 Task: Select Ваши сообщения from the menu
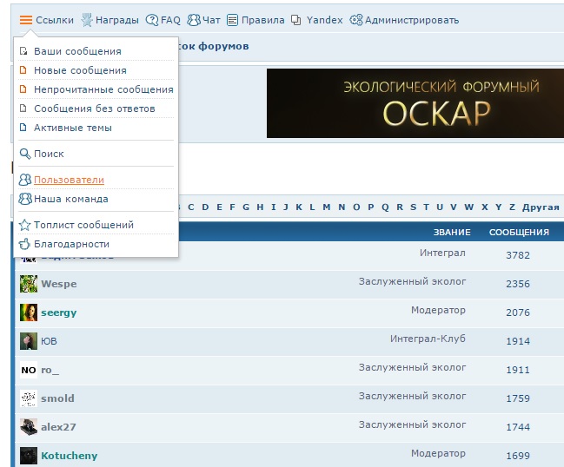[77, 51]
